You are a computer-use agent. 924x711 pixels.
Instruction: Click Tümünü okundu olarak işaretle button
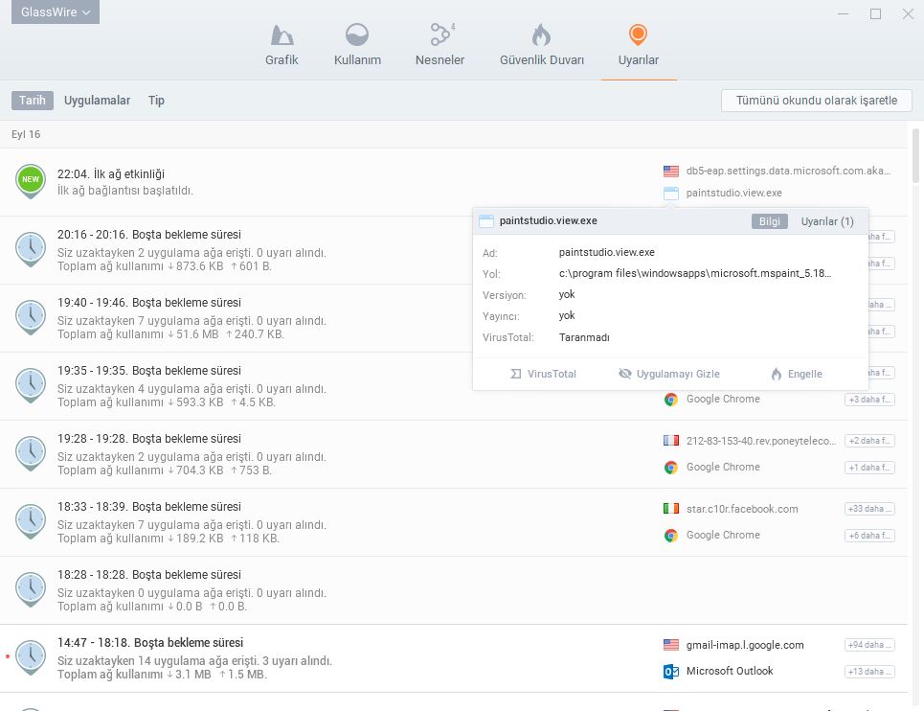pyautogui.click(x=816, y=101)
